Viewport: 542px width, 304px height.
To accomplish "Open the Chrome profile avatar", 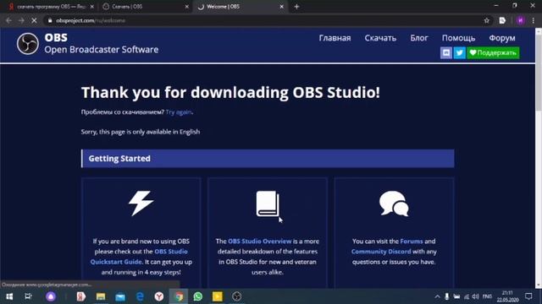I will (x=520, y=20).
